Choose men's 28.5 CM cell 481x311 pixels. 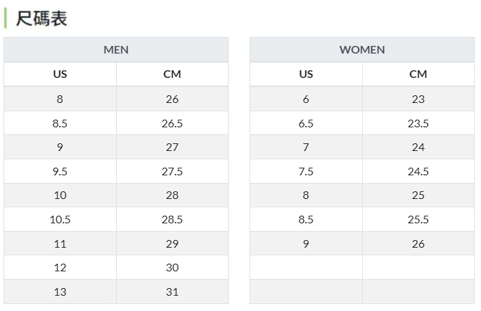pos(172,220)
